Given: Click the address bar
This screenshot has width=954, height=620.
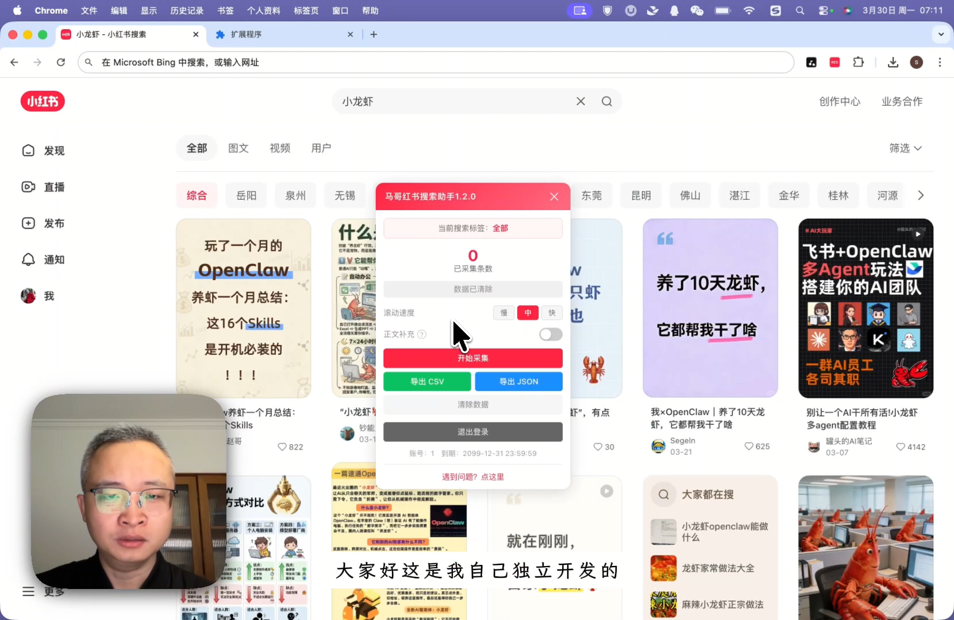Looking at the screenshot, I should [436, 62].
